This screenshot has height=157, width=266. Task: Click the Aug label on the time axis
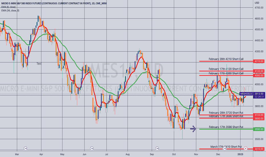[128, 154]
